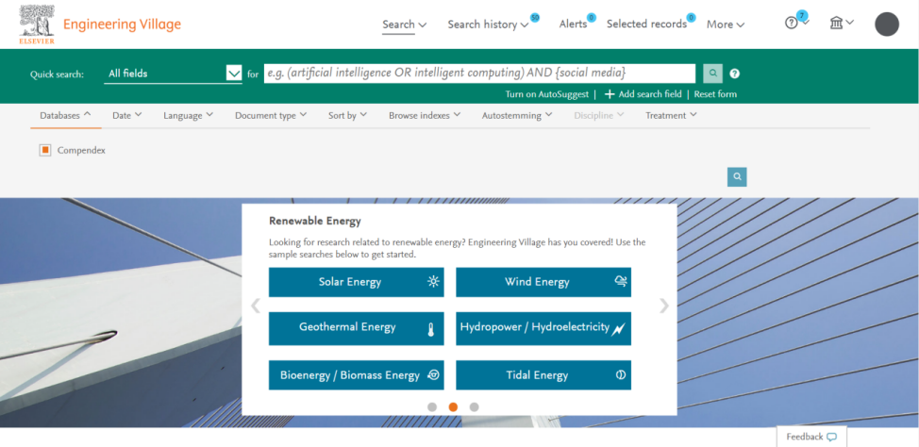This screenshot has width=919, height=447.
Task: Select the orange active carousel dot
Action: coord(453,407)
